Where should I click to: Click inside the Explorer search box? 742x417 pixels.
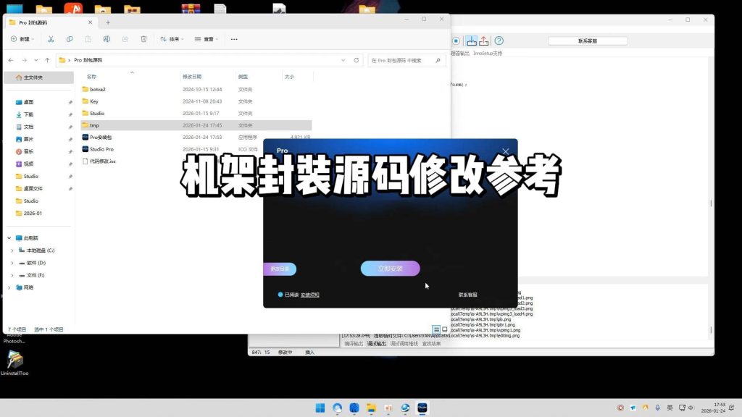[406, 60]
